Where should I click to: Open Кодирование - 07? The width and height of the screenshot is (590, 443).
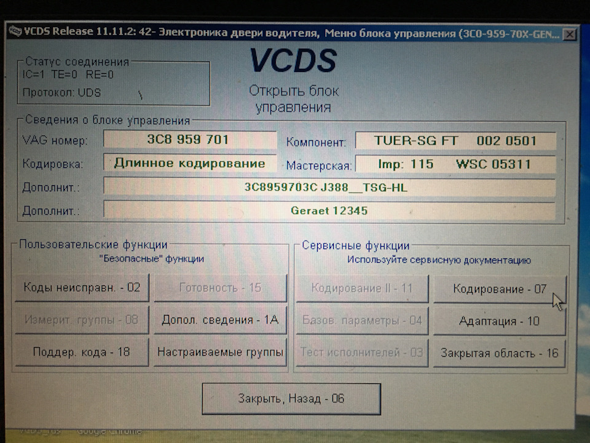pos(500,289)
